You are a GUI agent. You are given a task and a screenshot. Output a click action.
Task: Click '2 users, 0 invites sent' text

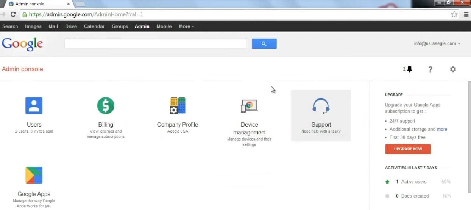click(x=34, y=131)
